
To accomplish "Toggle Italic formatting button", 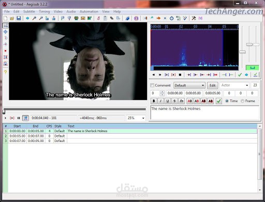I will click(160, 101).
